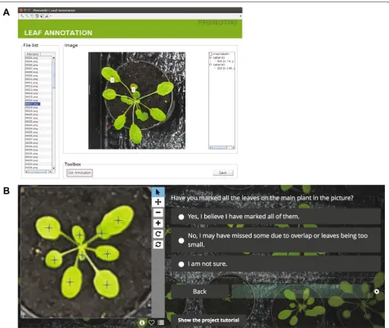The width and height of the screenshot is (389, 328).
Task: Click leaf label marker 2 on plant image
Action: click(x=133, y=89)
